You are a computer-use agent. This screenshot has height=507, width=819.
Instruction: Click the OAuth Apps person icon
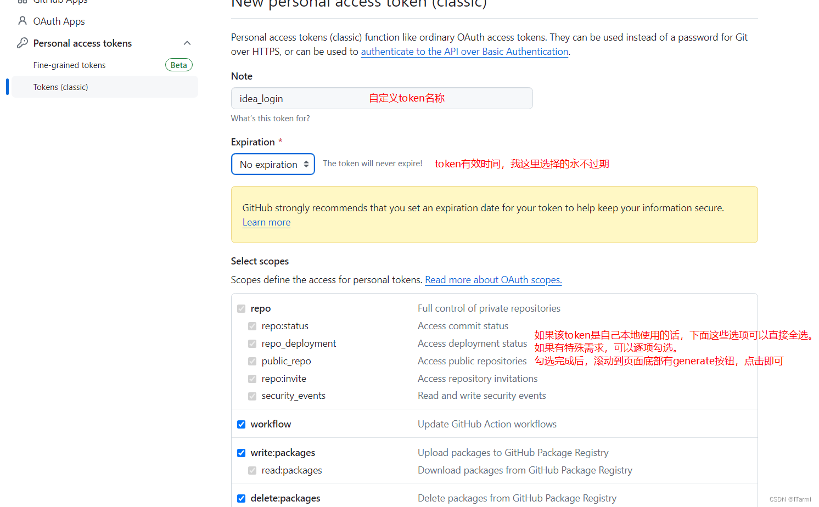coord(23,21)
